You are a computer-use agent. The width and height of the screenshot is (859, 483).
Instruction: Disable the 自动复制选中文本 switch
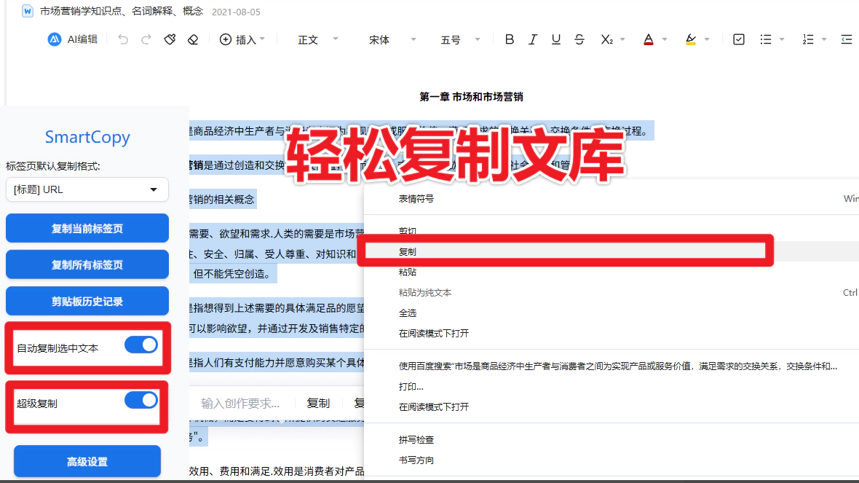141,345
